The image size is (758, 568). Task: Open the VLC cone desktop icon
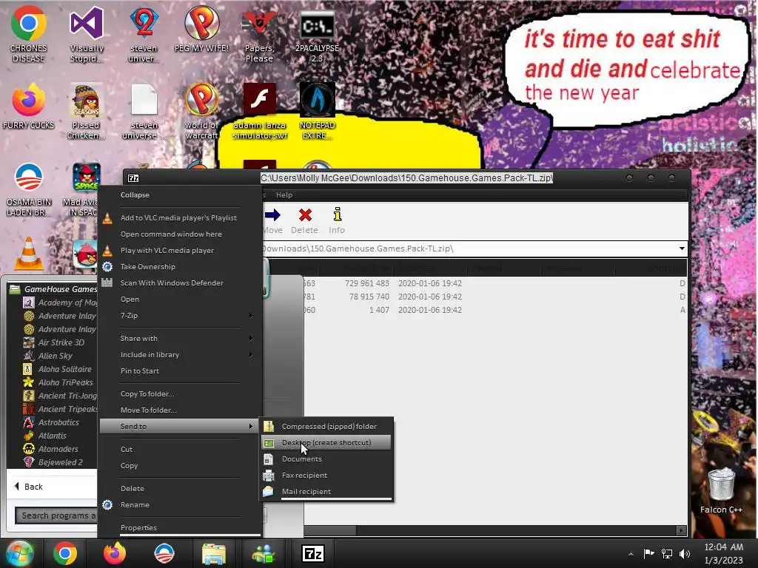click(29, 253)
